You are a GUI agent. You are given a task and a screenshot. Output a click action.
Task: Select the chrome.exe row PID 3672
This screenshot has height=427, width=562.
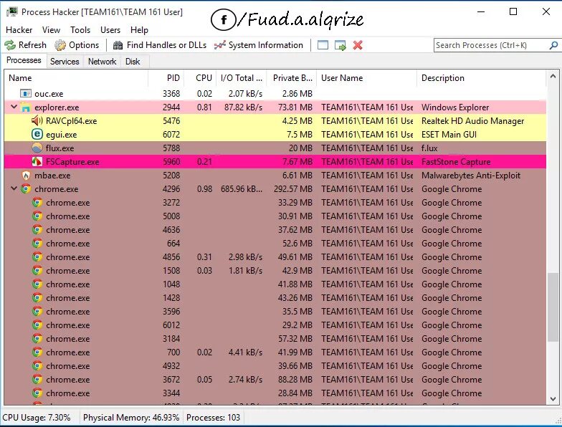tap(275, 380)
